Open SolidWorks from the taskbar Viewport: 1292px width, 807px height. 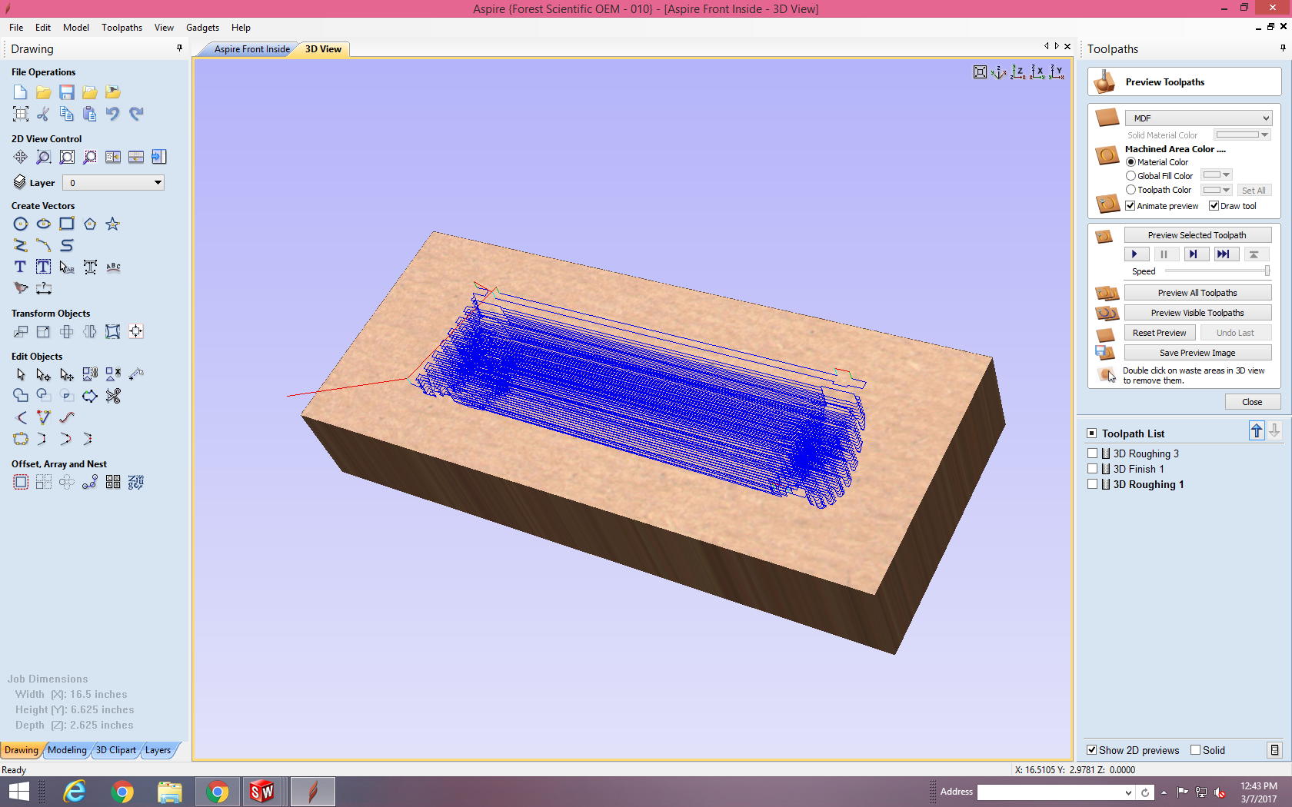(263, 791)
